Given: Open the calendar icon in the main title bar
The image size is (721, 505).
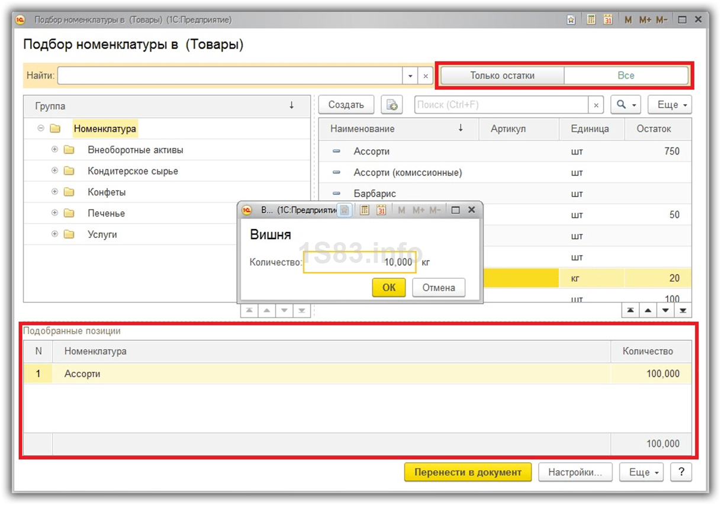Looking at the screenshot, I should pyautogui.click(x=608, y=20).
